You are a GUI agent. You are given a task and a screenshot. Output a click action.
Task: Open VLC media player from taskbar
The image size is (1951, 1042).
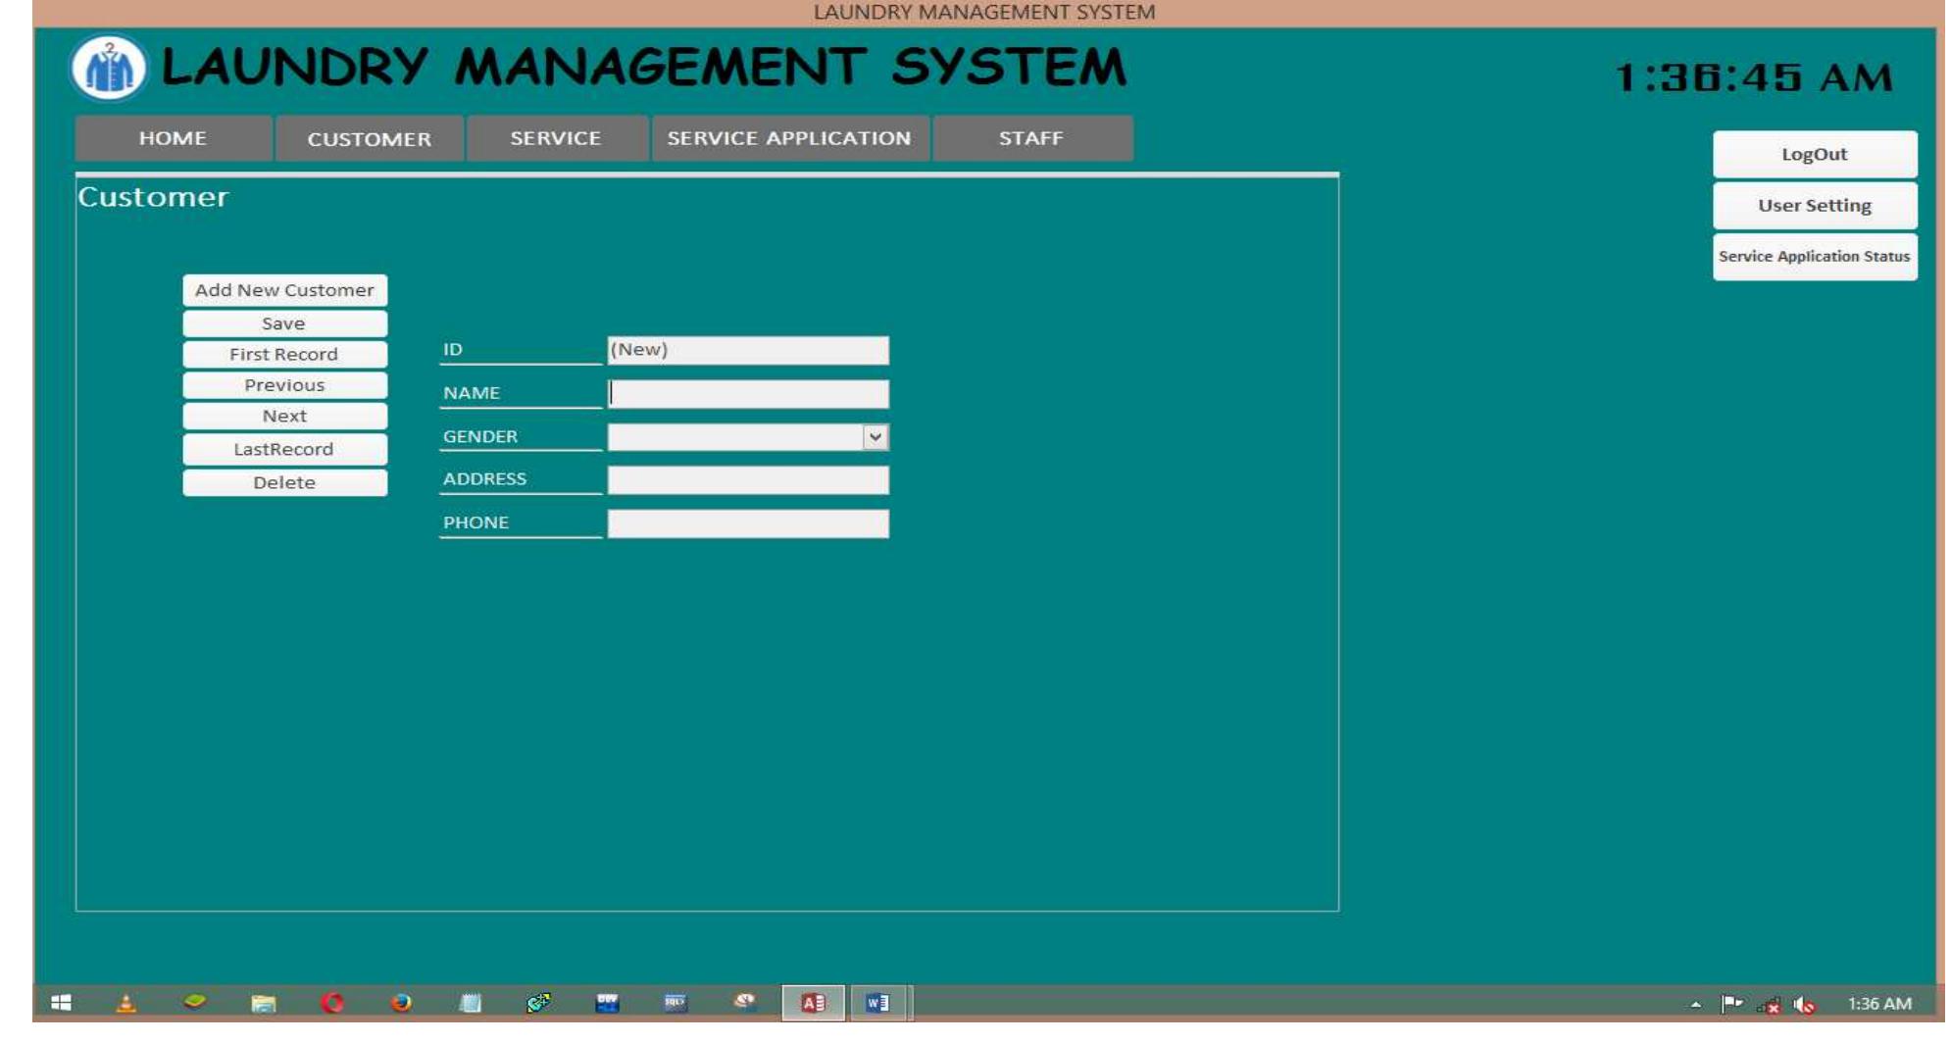pyautogui.click(x=126, y=1003)
